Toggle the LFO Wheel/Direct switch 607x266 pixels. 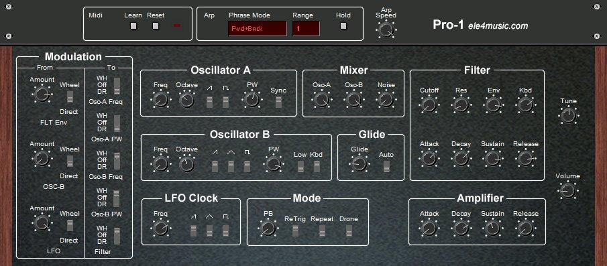pyautogui.click(x=70, y=225)
